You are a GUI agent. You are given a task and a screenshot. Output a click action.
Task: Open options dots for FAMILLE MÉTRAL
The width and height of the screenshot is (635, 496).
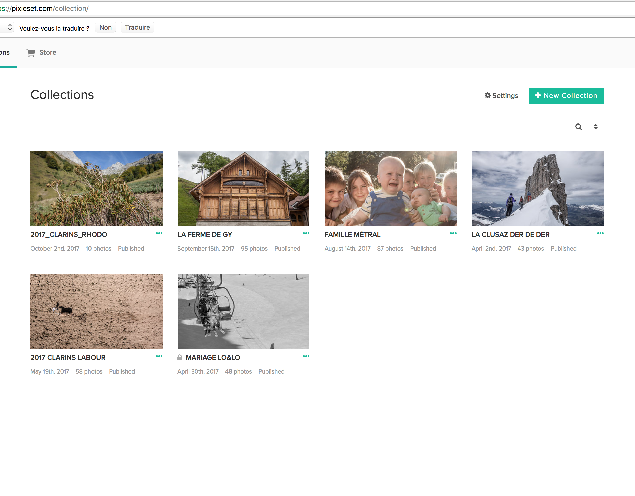pyautogui.click(x=453, y=233)
